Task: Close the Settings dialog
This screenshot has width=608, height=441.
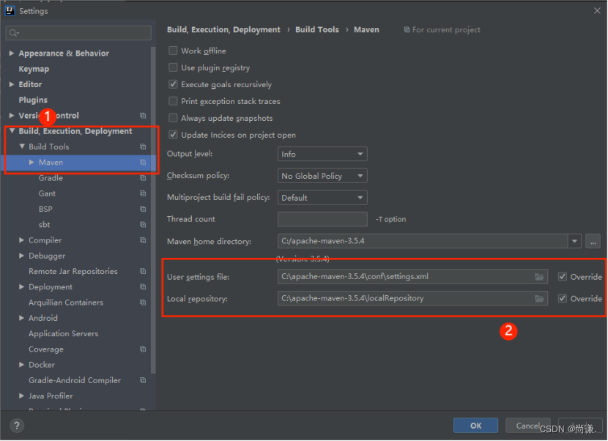Action: (x=597, y=10)
